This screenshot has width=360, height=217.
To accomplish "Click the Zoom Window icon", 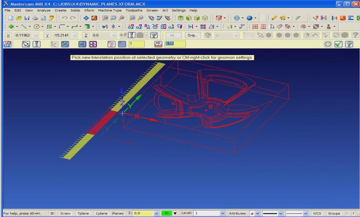I will click(x=105, y=18).
